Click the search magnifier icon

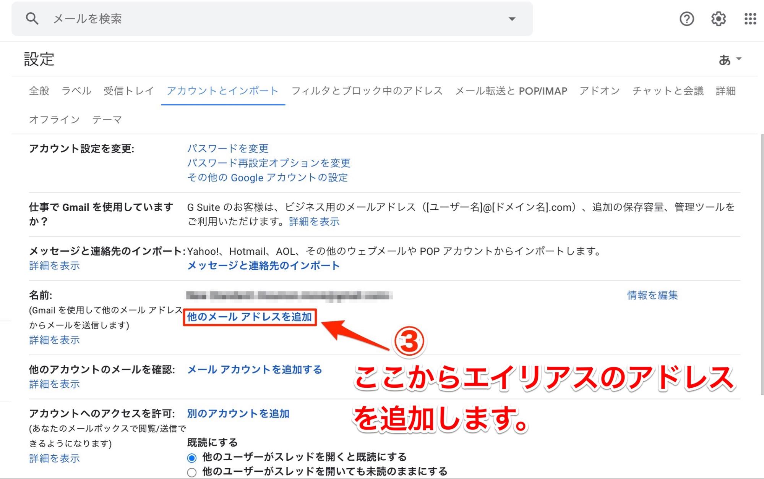[32, 18]
